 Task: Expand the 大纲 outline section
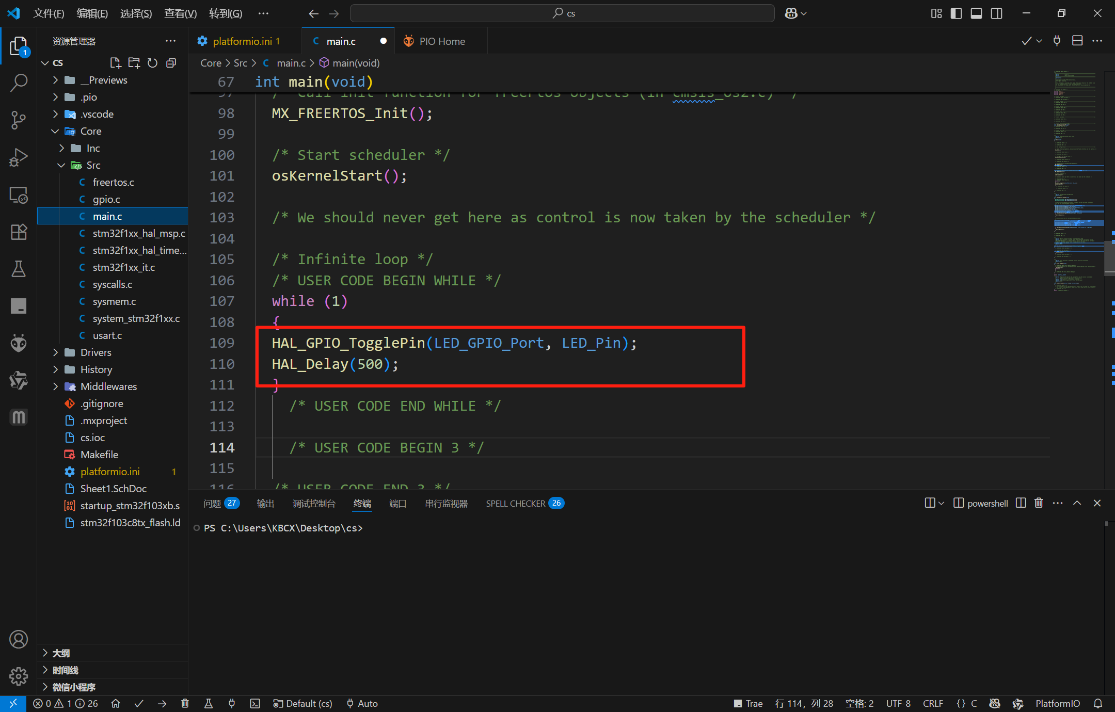[x=61, y=653]
